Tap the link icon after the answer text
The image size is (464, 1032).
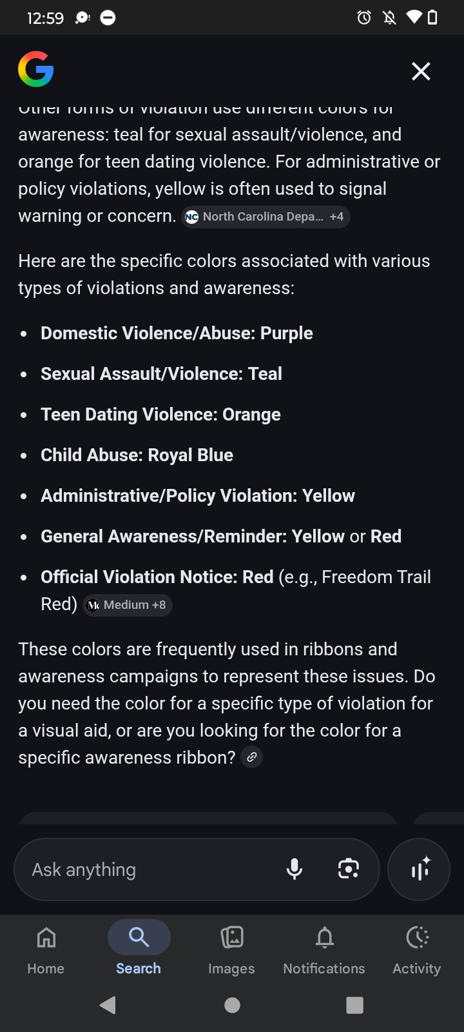click(x=251, y=757)
